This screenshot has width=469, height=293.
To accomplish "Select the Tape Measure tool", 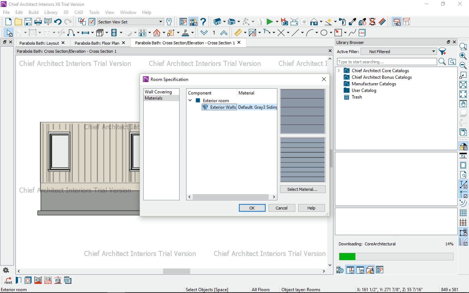I will coord(238,33).
